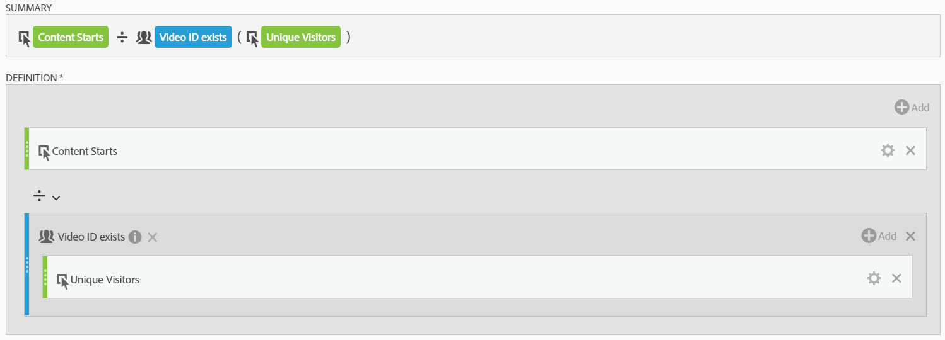
Task: Click the Video ID exists blue tag in Summary
Action: (193, 37)
